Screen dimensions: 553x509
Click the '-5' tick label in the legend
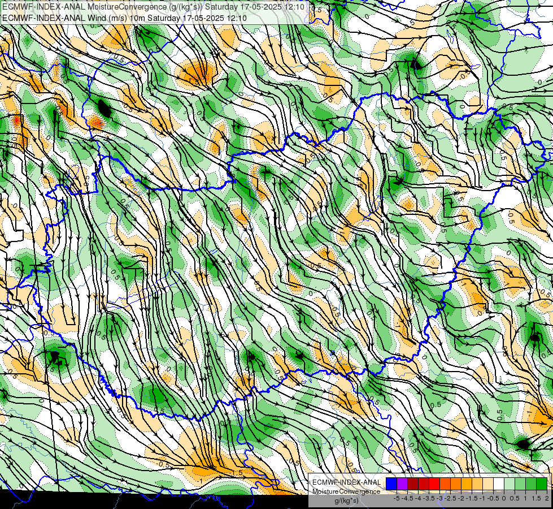tap(397, 498)
